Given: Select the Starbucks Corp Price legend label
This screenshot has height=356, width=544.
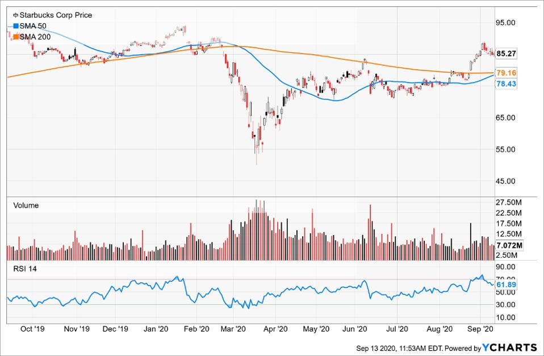Looking at the screenshot, I should pyautogui.click(x=55, y=15).
